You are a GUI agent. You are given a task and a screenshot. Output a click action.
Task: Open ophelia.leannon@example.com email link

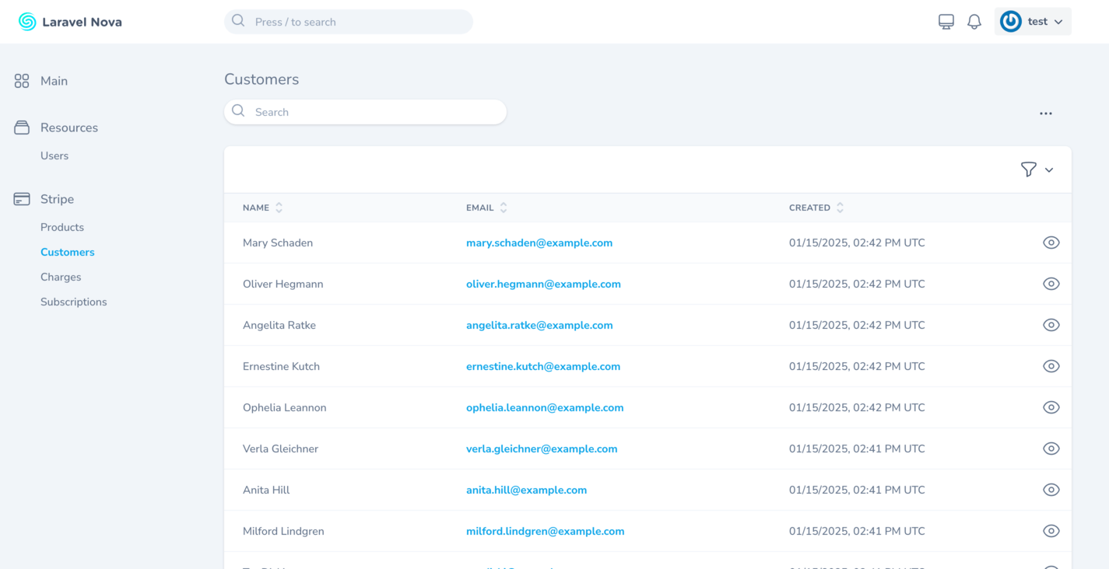tap(545, 407)
